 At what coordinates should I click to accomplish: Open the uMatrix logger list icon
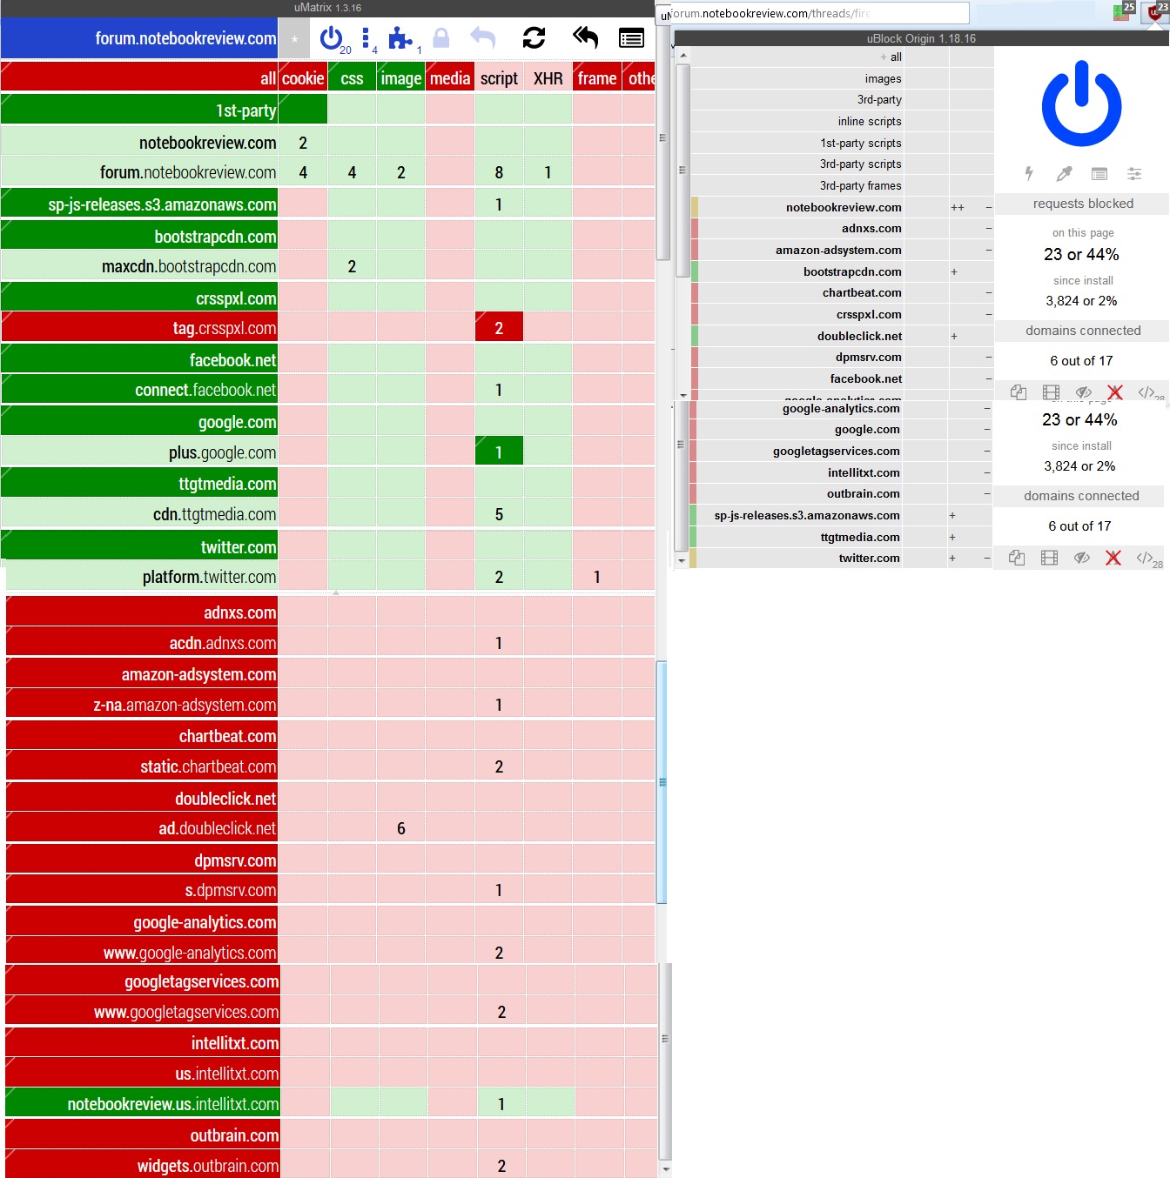[631, 38]
